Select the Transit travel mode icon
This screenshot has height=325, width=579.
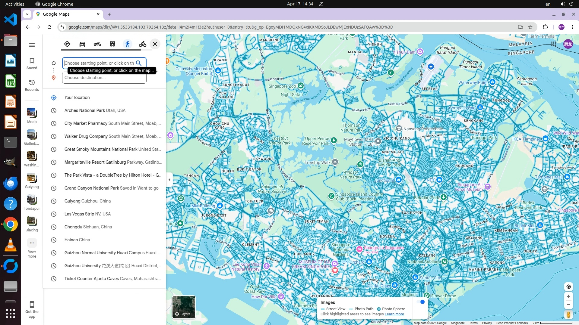click(112, 44)
